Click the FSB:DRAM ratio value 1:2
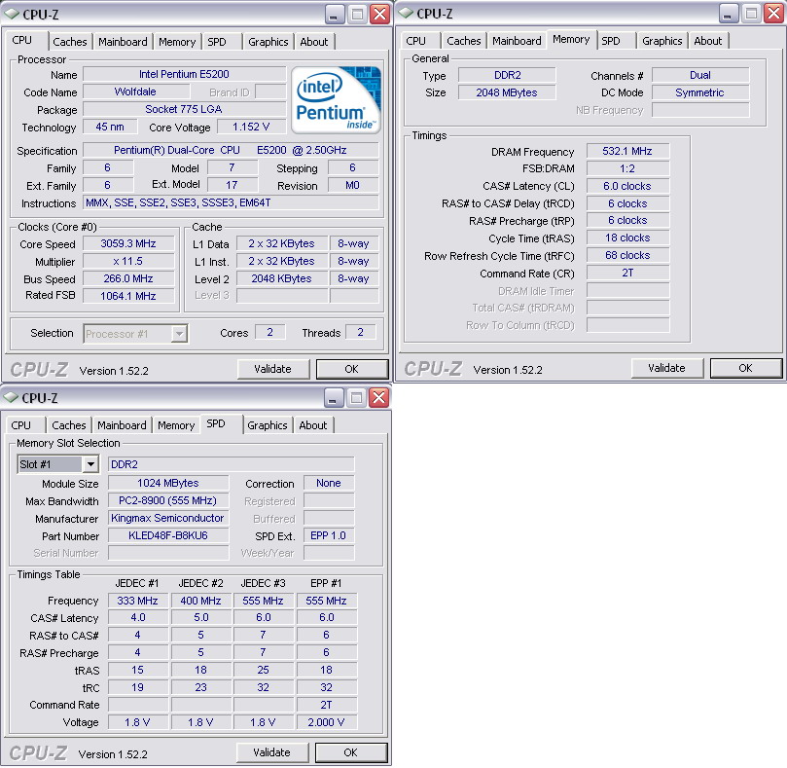Viewport: 787px width, 768px height. tap(627, 168)
